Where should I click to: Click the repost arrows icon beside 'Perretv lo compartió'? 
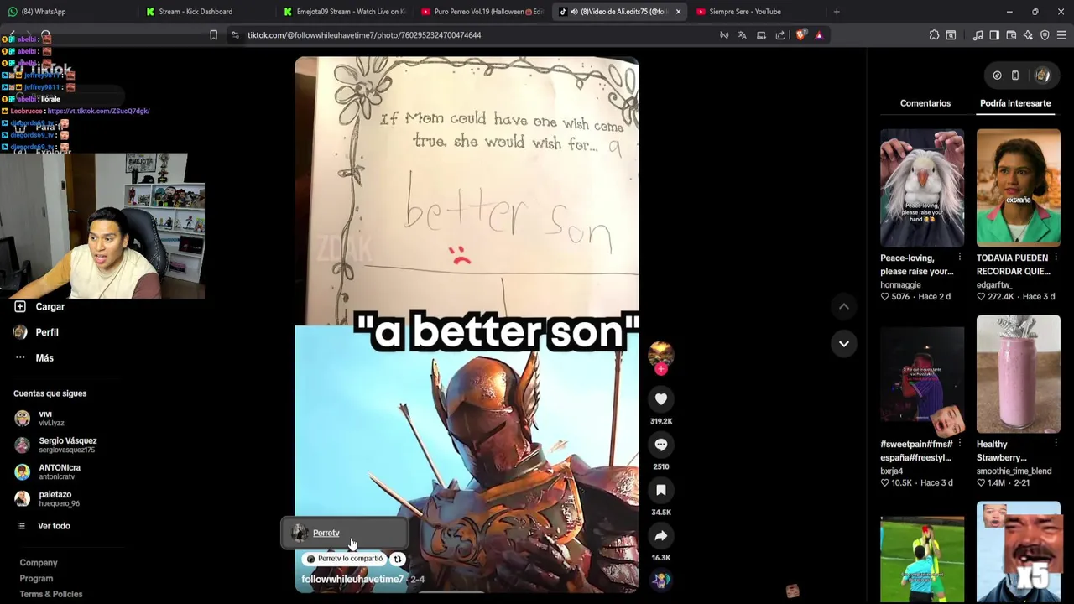398,559
